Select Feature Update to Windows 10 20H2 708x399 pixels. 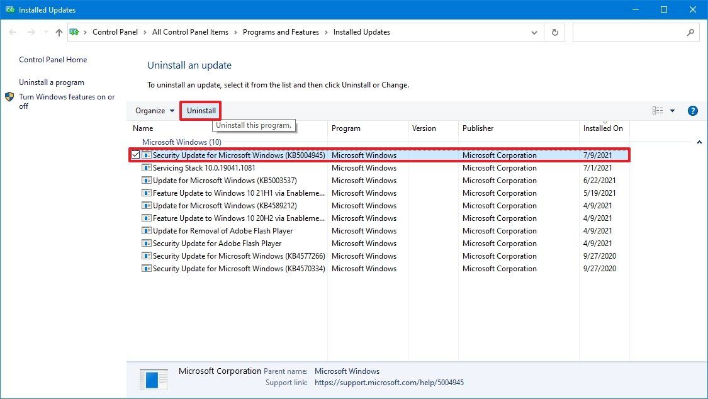[x=379, y=218]
